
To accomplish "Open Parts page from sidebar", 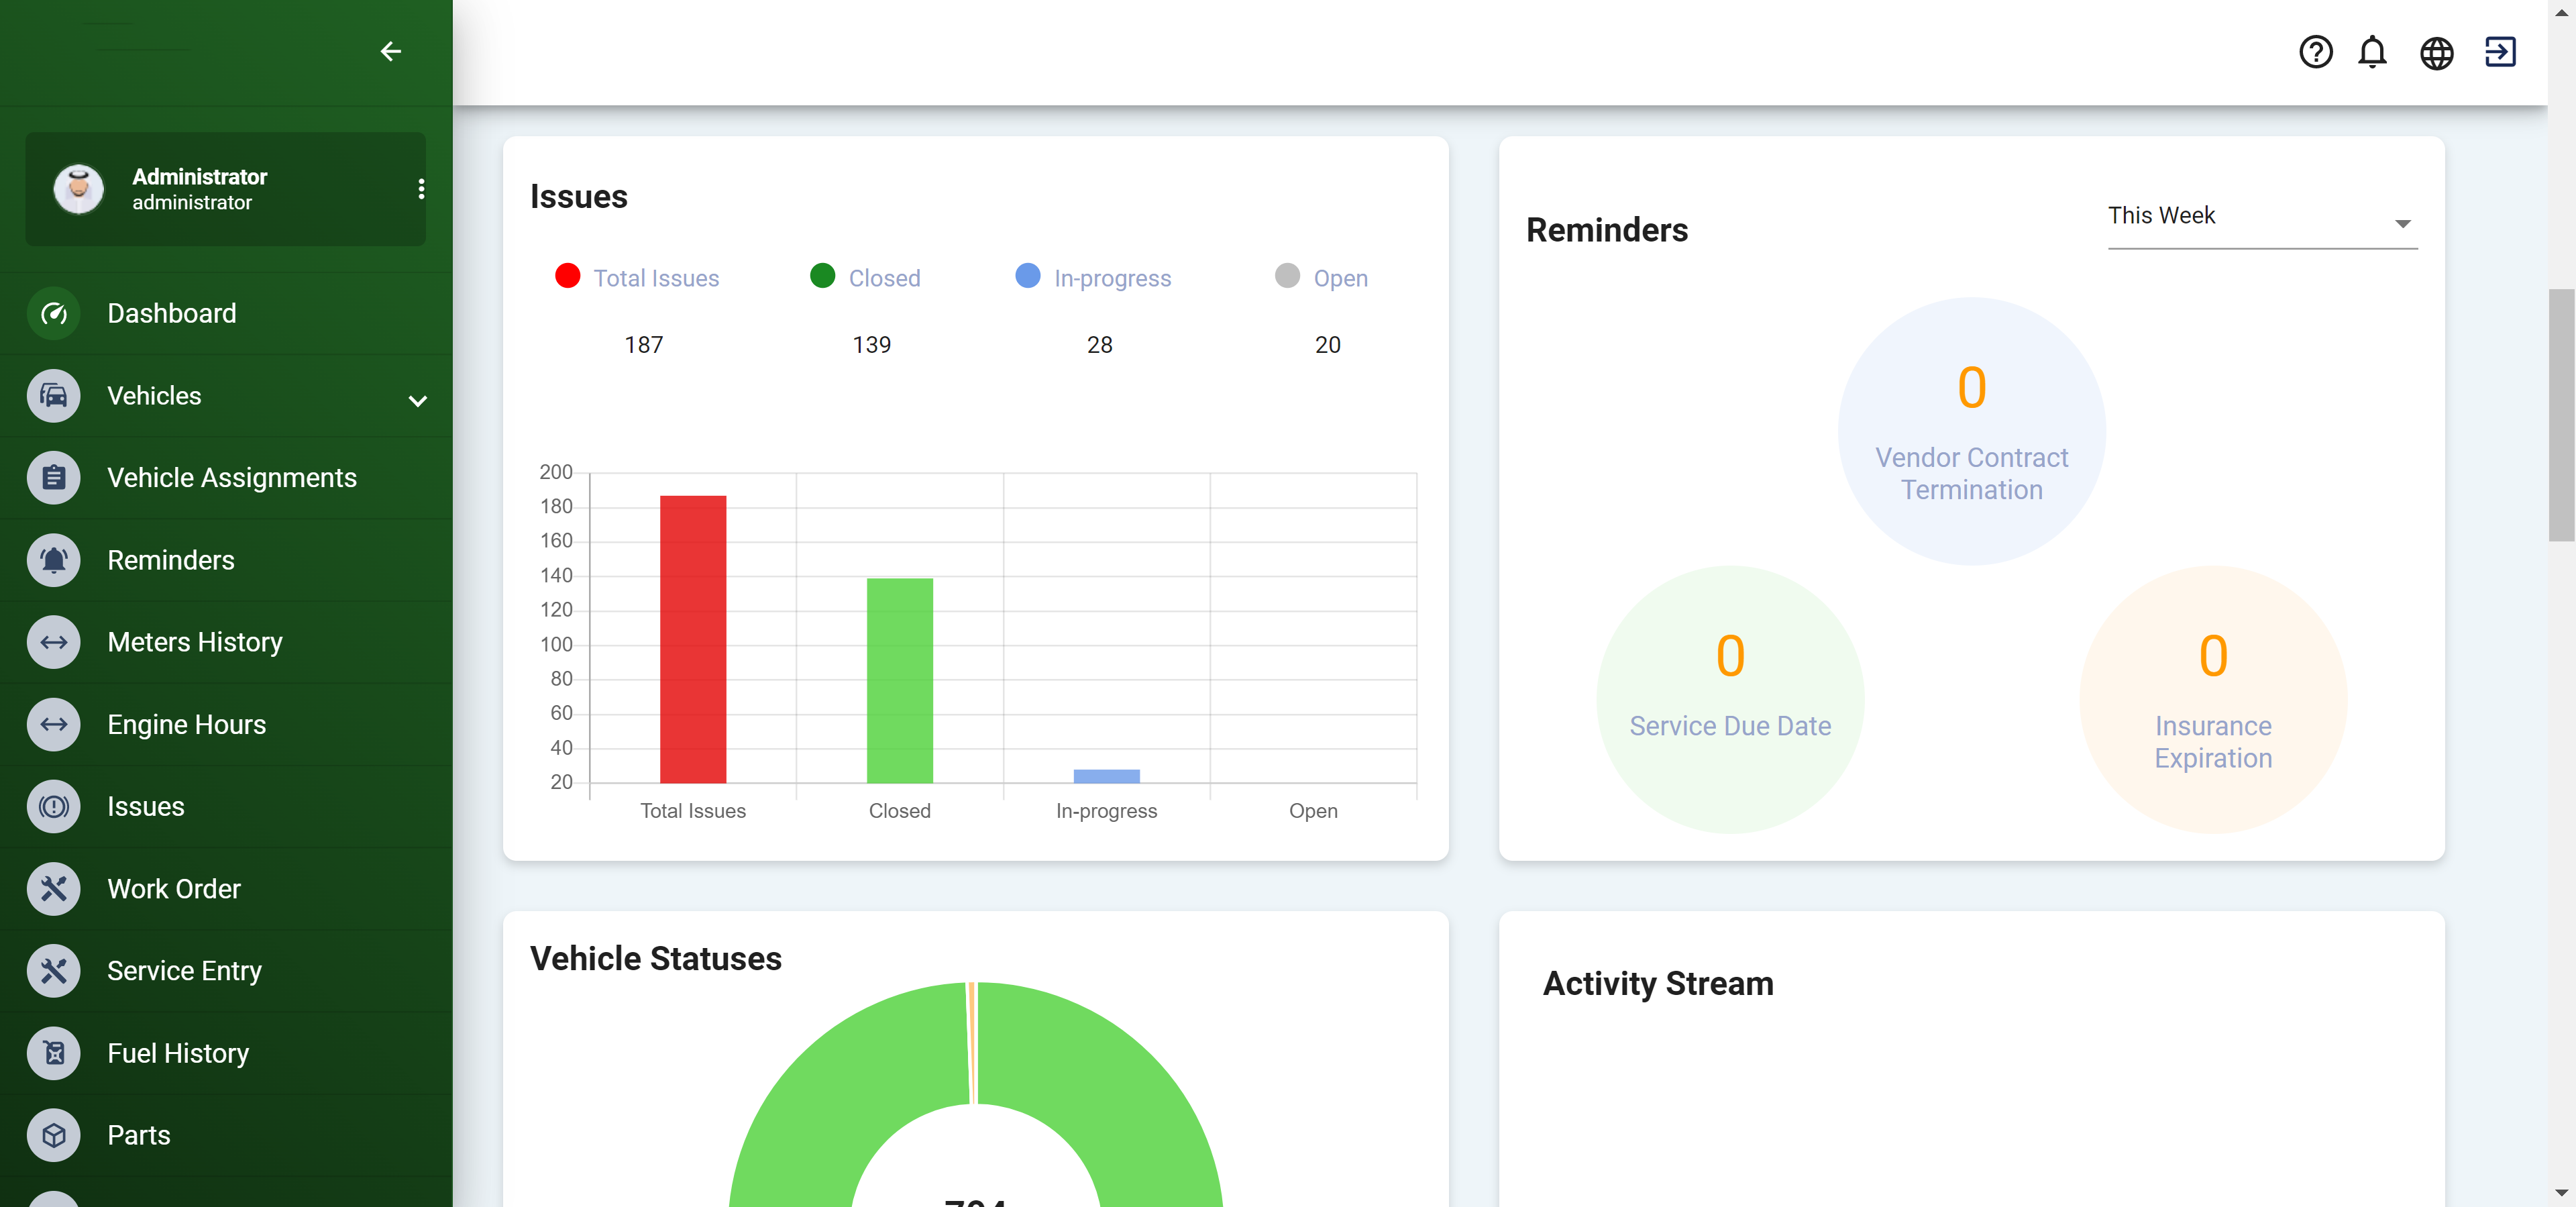I will (226, 1136).
